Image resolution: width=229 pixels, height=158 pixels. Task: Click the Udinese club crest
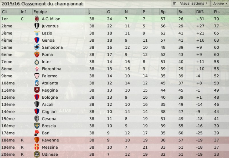click(37, 154)
